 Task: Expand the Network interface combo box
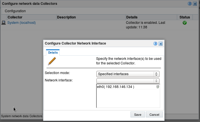[x=128, y=81]
